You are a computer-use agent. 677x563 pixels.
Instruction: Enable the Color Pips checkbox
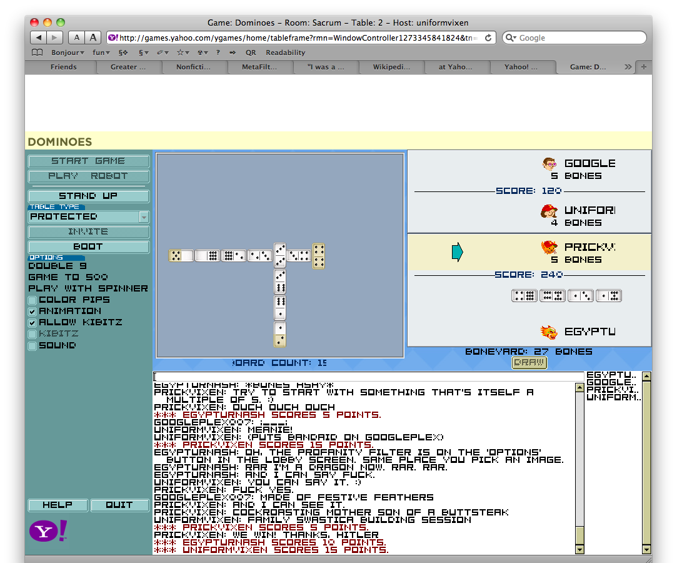click(33, 300)
